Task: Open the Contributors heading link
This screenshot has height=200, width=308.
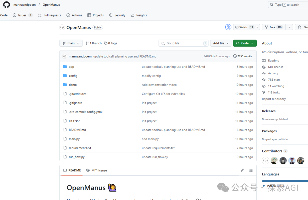Action: tap(274, 151)
